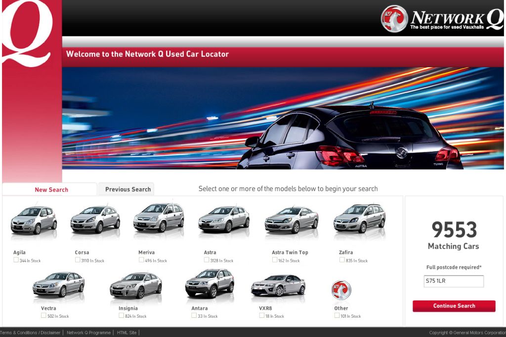Click the Vectra model name label
The height and width of the screenshot is (337, 506).
pyautogui.click(x=48, y=308)
